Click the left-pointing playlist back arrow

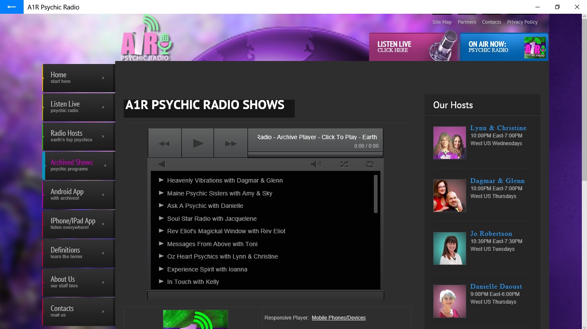(162, 164)
